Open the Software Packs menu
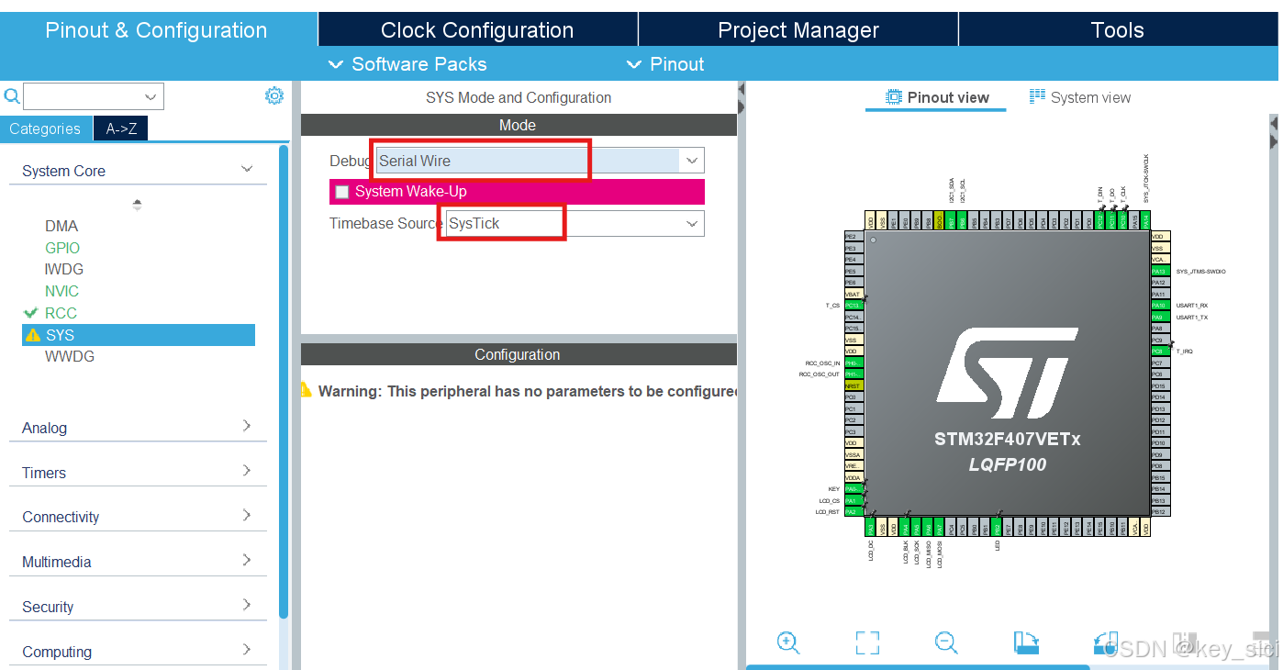This screenshot has width=1283, height=670. click(408, 64)
